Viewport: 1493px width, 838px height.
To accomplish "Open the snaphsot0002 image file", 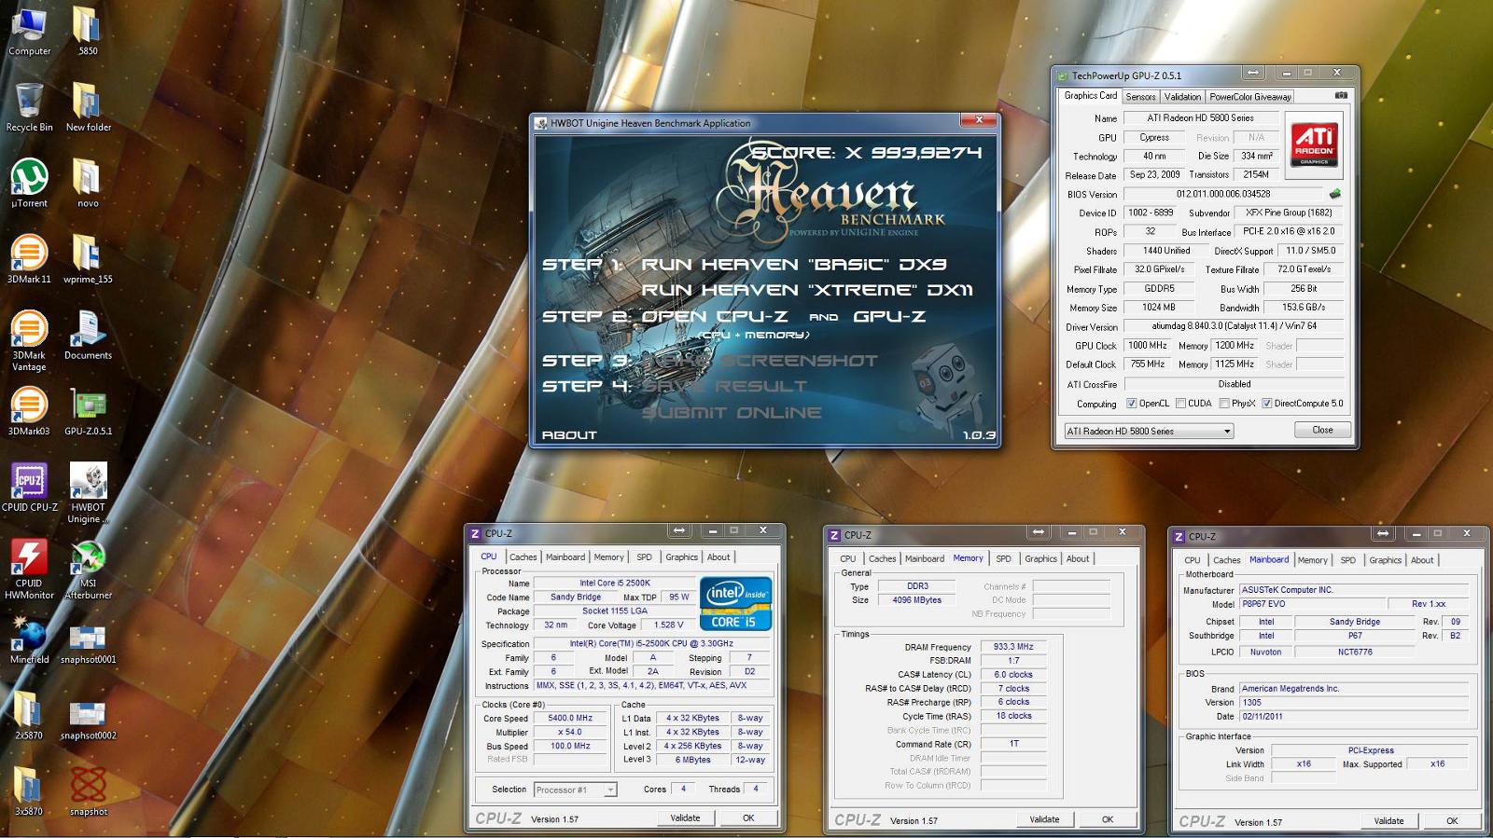I will coord(88,721).
